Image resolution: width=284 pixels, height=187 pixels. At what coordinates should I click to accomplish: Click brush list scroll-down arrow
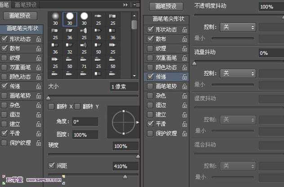[x=134, y=76]
